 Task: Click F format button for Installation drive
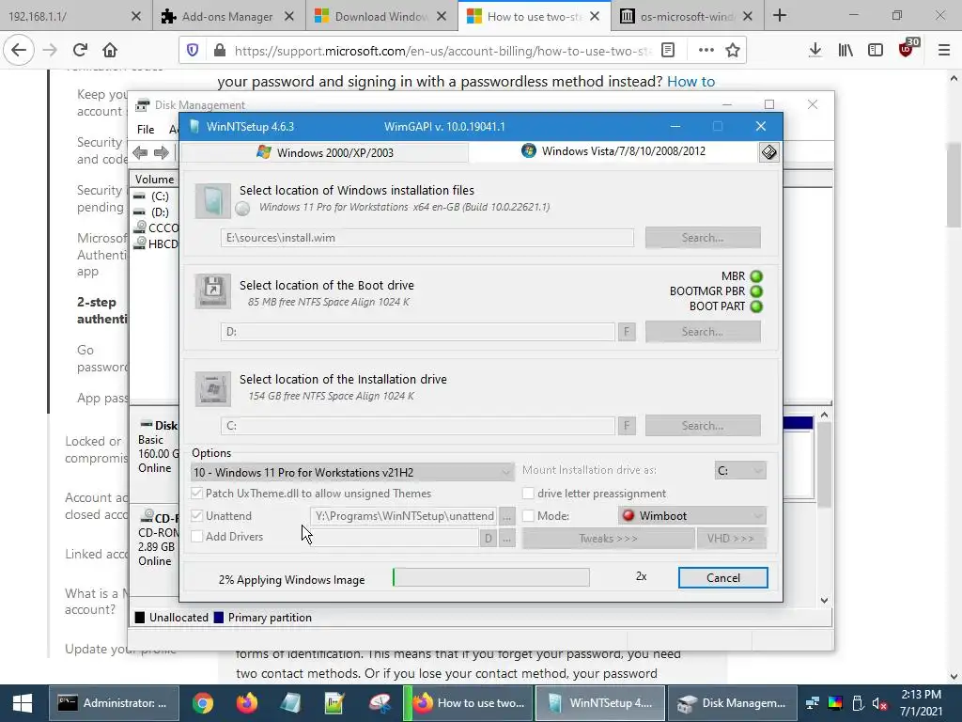click(627, 426)
